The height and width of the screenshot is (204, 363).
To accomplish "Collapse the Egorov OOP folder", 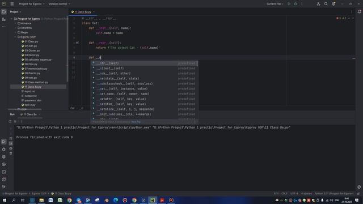I will pos(15,37).
